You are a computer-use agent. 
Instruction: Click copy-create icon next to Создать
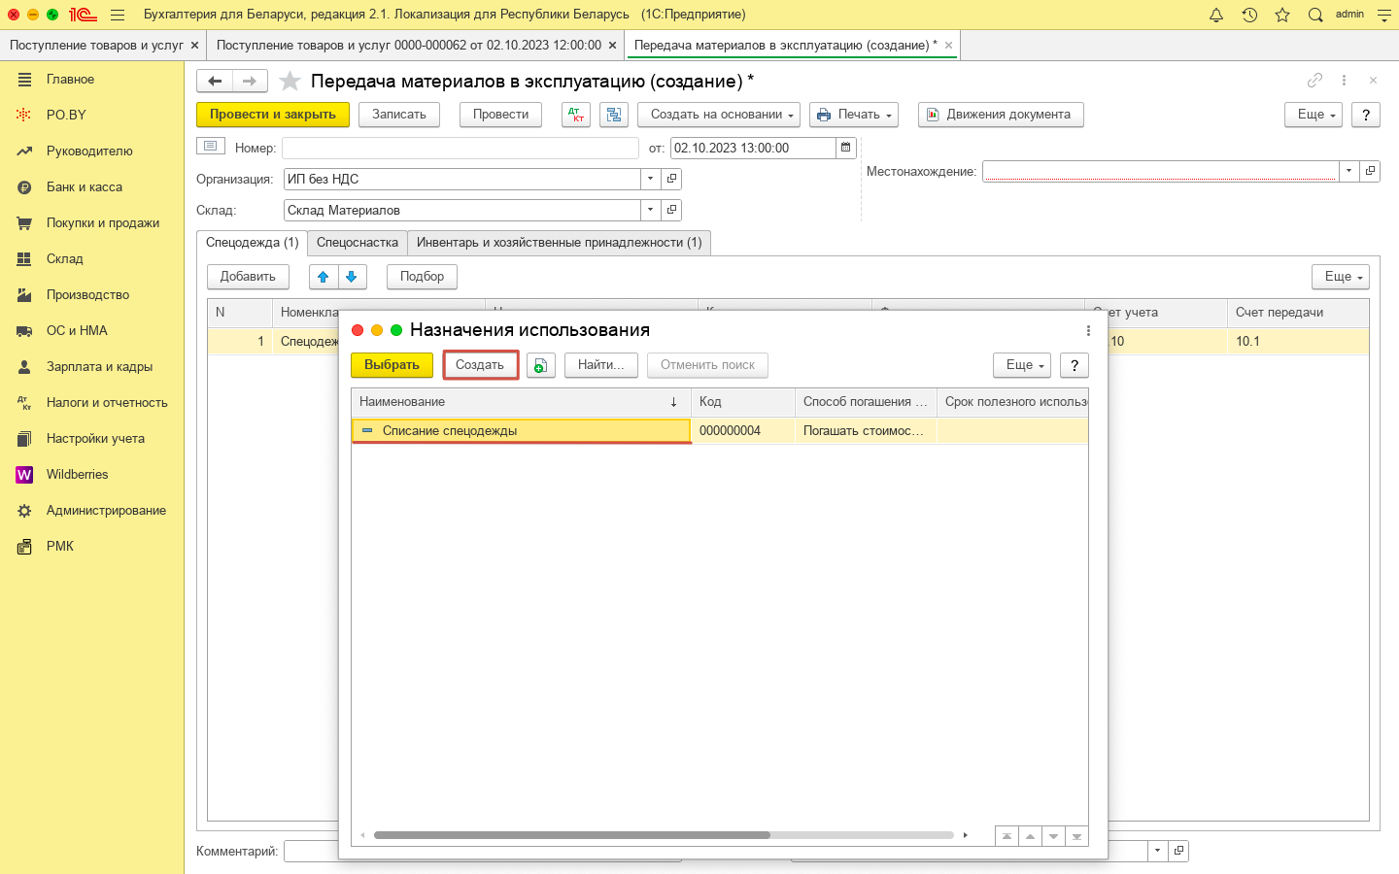(540, 365)
